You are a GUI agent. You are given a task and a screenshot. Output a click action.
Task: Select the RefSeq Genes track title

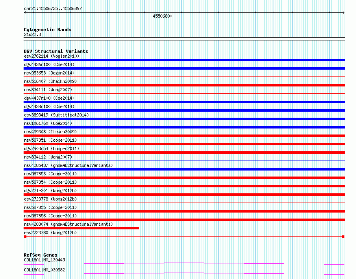(x=41, y=255)
